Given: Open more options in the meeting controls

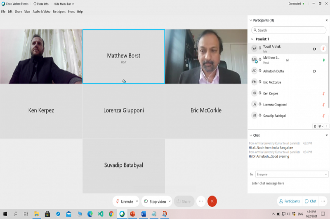Looking at the screenshot, I should click(201, 201).
